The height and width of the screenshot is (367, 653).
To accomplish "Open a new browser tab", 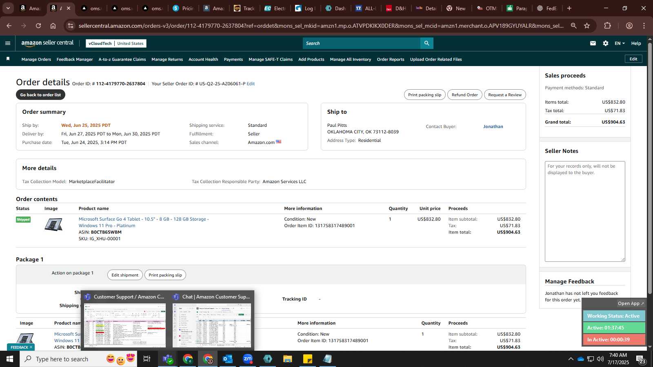I will tap(569, 8).
